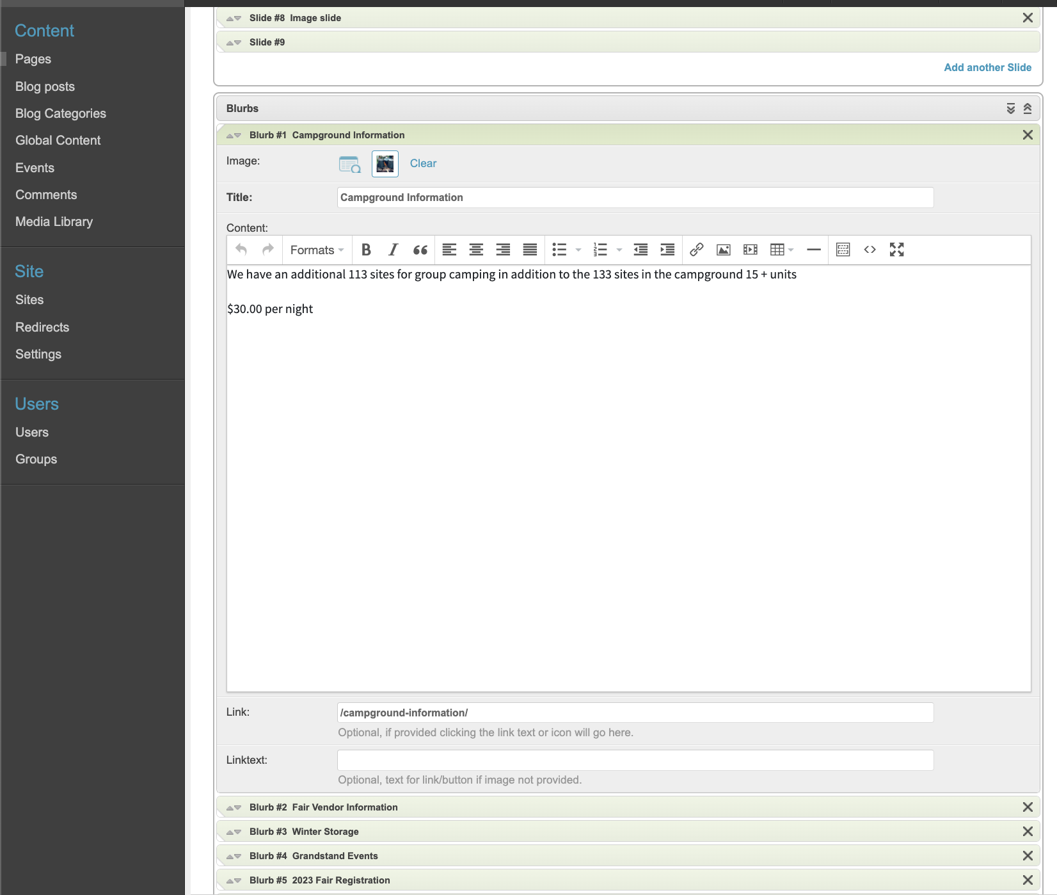
Task: Open Media Library in the sidebar
Action: [x=54, y=222]
